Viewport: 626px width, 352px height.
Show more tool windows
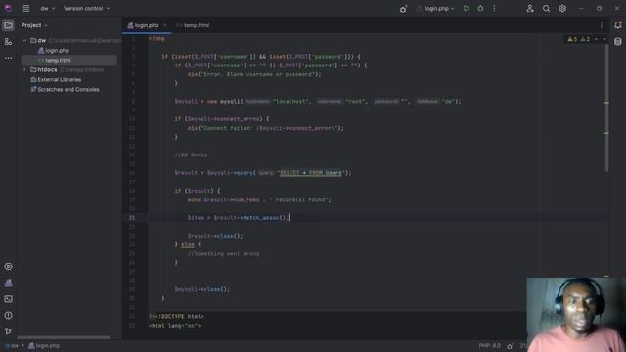click(8, 58)
